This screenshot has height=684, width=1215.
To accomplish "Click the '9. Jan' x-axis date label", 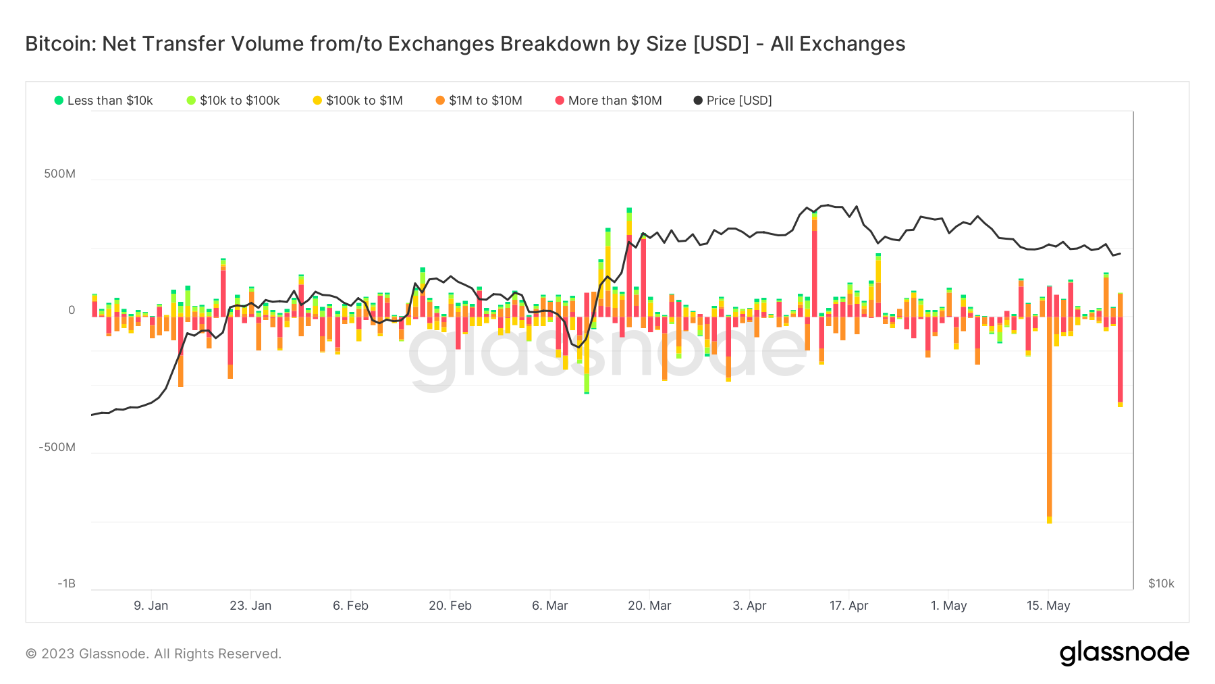I will point(151,606).
